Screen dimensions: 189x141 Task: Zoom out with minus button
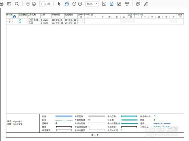[x=74, y=4]
